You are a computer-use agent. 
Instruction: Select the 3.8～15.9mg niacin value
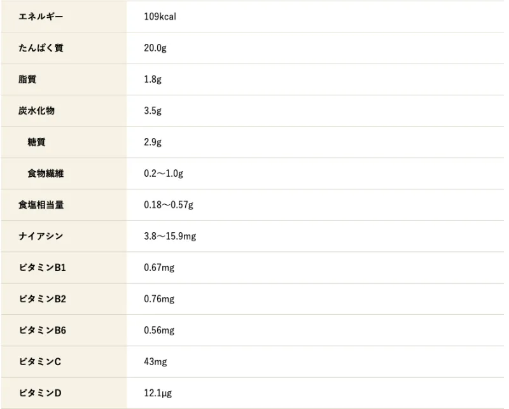pos(170,236)
